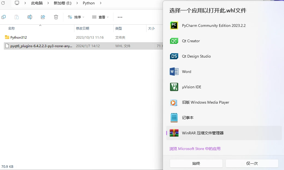Navigate to 此电脑 in the breadcrumb
The height and width of the screenshot is (170, 284).
(x=37, y=3)
